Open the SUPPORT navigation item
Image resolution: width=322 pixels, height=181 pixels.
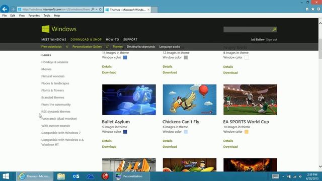click(130, 40)
